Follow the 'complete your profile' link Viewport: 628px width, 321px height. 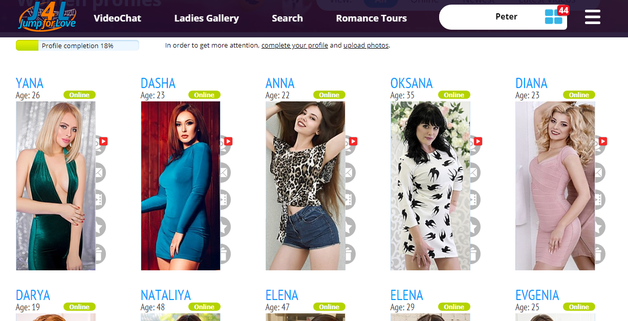(x=295, y=45)
